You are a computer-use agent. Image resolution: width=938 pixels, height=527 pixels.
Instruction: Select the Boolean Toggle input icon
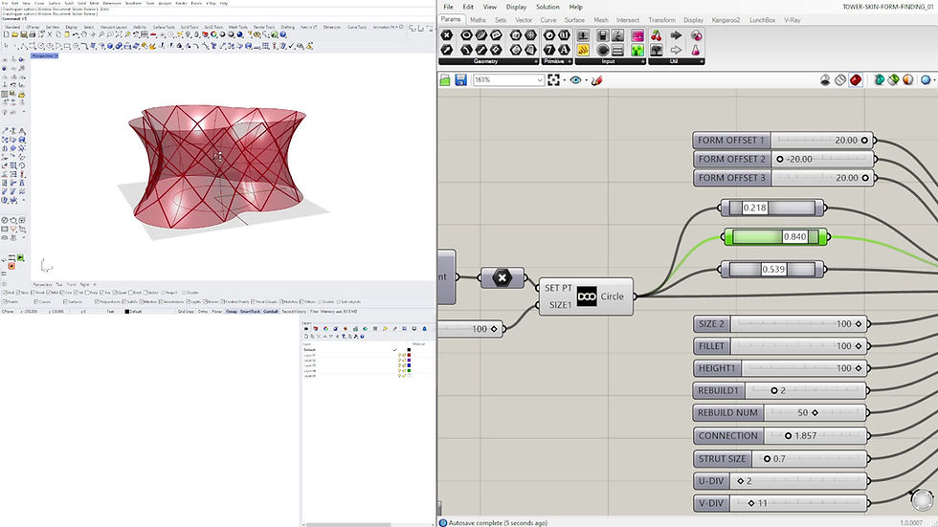click(x=602, y=35)
